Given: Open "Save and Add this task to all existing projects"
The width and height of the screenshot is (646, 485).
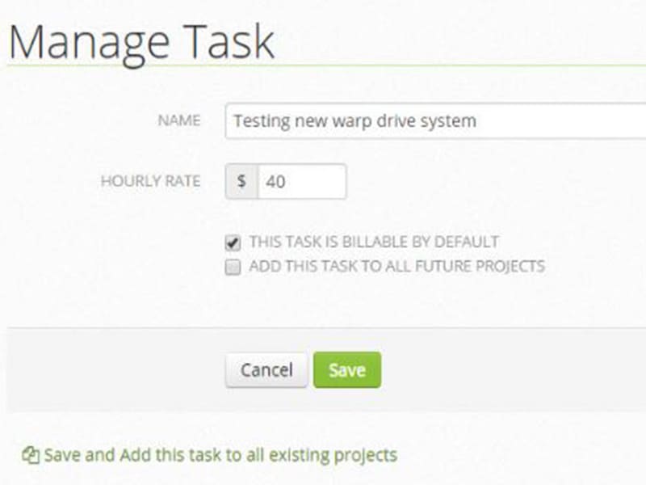Looking at the screenshot, I should click(220, 455).
